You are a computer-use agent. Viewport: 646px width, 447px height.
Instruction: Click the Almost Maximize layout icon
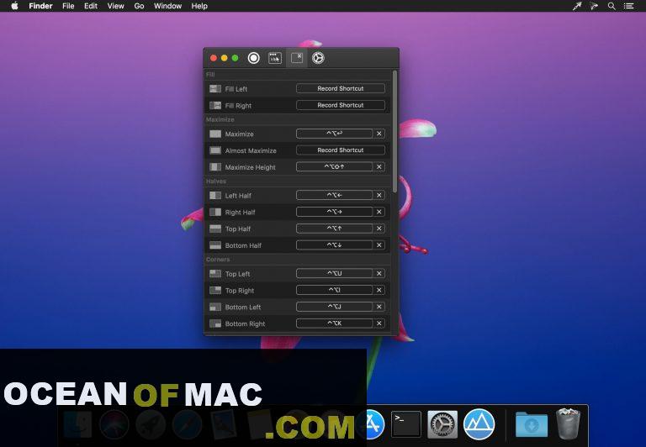pyautogui.click(x=215, y=150)
